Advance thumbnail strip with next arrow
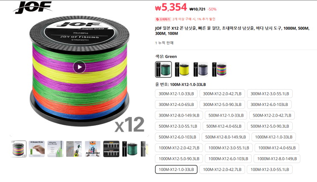 [145, 149]
